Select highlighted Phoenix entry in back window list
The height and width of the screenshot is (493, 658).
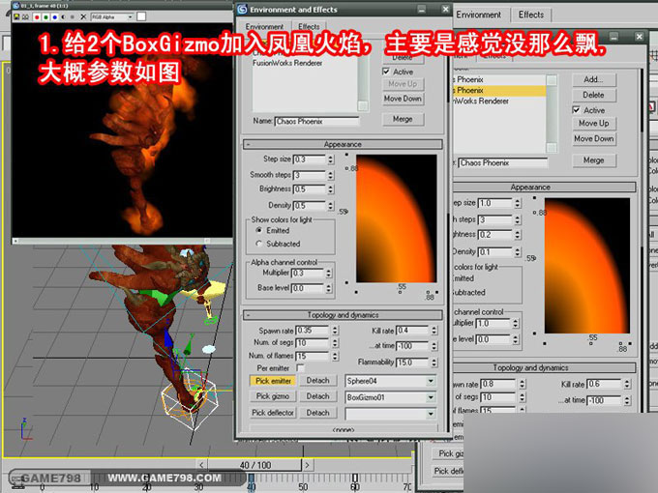(499, 90)
